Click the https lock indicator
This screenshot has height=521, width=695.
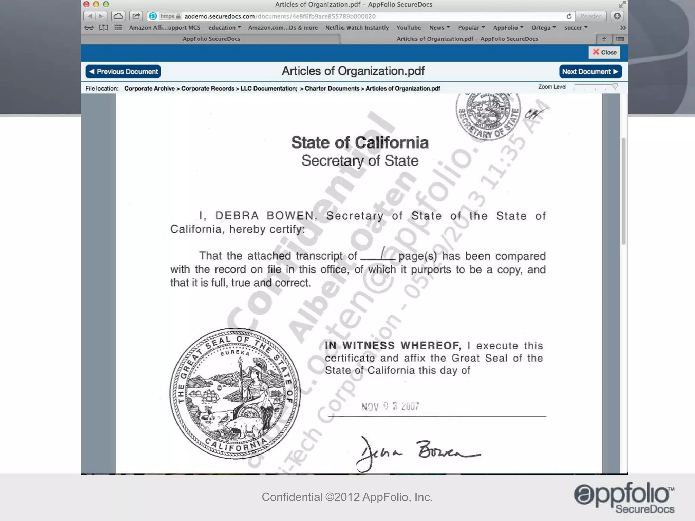tap(170, 16)
